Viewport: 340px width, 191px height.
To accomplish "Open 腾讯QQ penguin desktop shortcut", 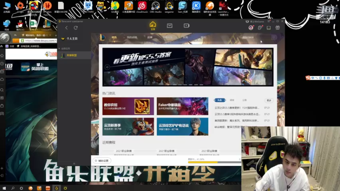I will (x=20, y=25).
